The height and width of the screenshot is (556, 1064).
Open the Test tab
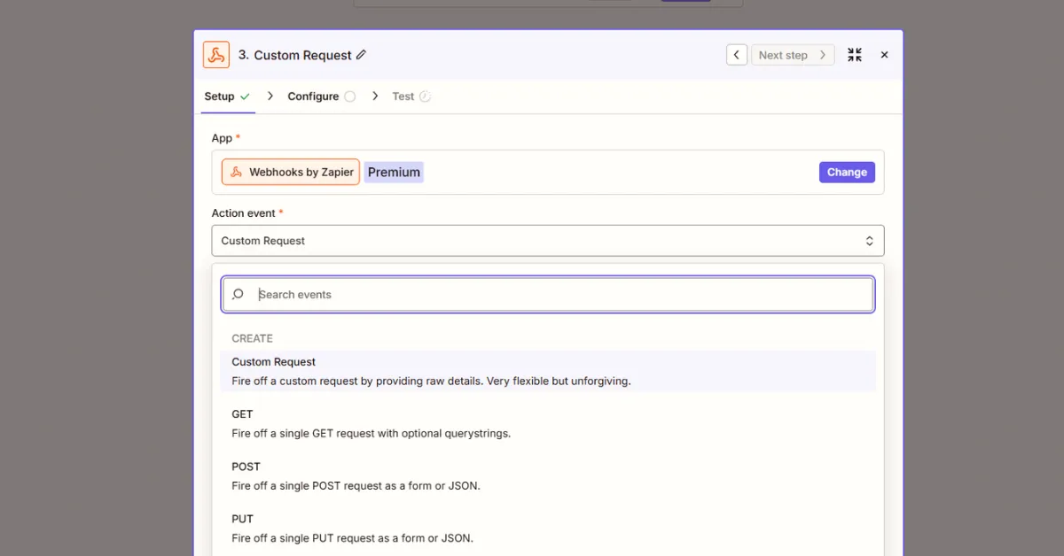[405, 96]
